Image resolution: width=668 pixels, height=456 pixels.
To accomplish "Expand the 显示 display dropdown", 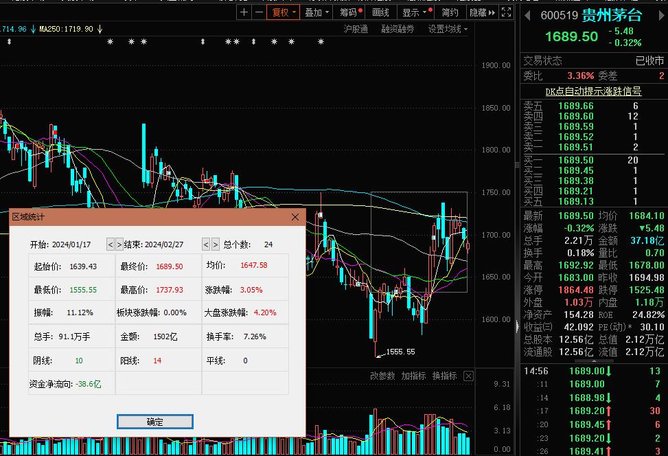I will click(x=415, y=12).
